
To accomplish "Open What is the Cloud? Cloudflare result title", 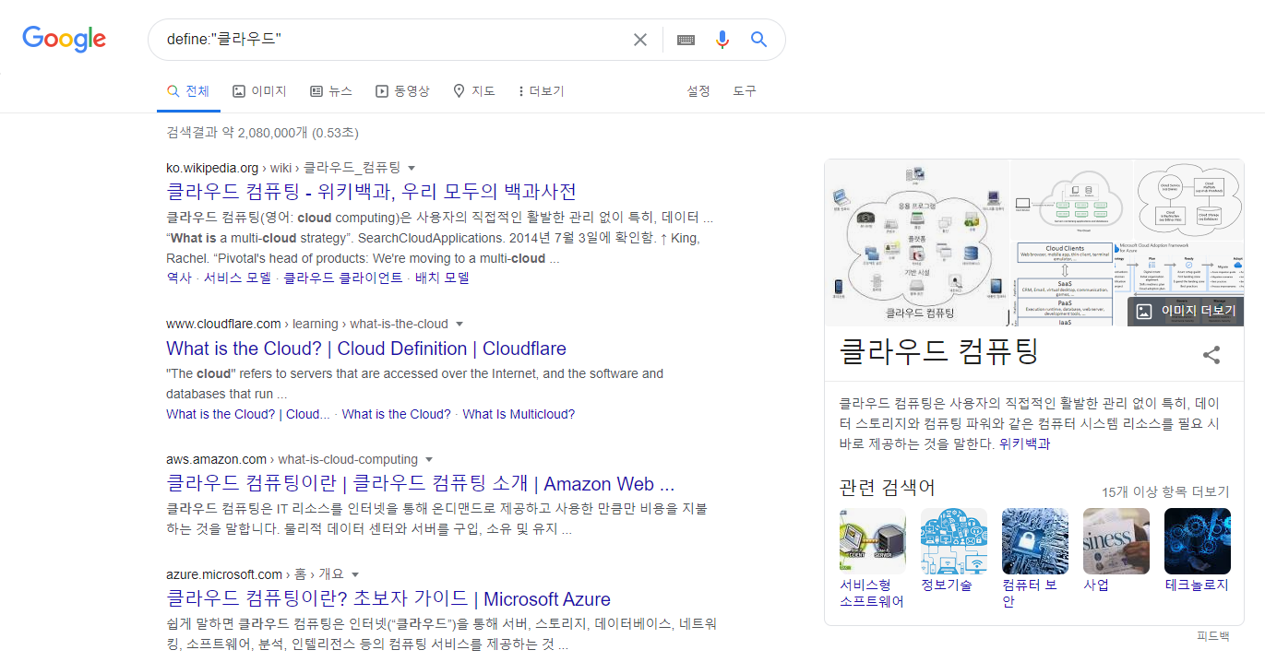I will pos(366,349).
